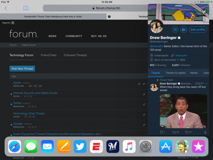Open the Media tab on profile
Screen dimensions: 213x160
tap(194, 73)
